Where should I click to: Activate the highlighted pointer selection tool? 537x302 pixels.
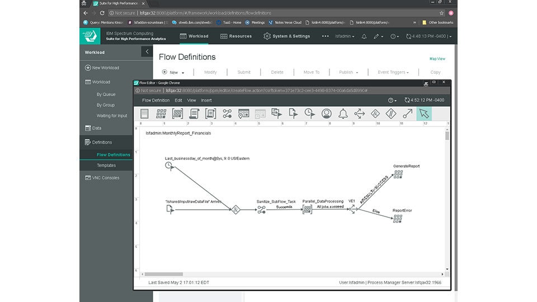[x=424, y=114]
